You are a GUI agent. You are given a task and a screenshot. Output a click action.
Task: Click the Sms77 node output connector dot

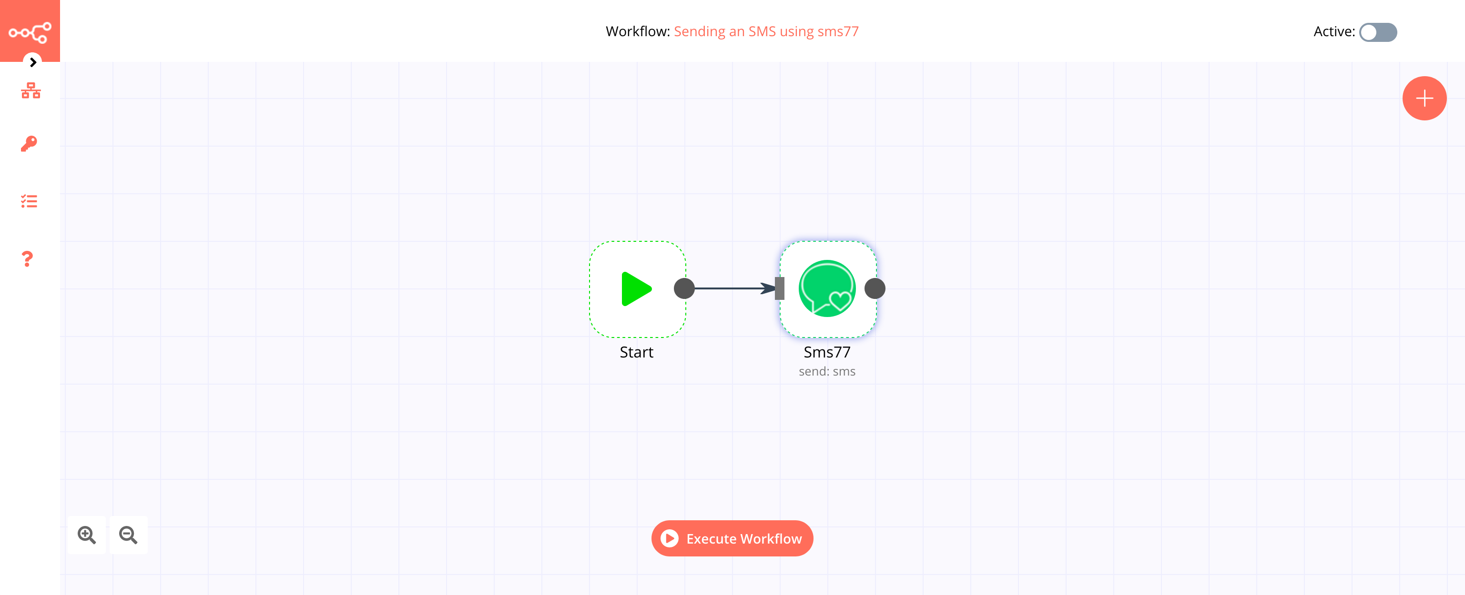(x=875, y=288)
